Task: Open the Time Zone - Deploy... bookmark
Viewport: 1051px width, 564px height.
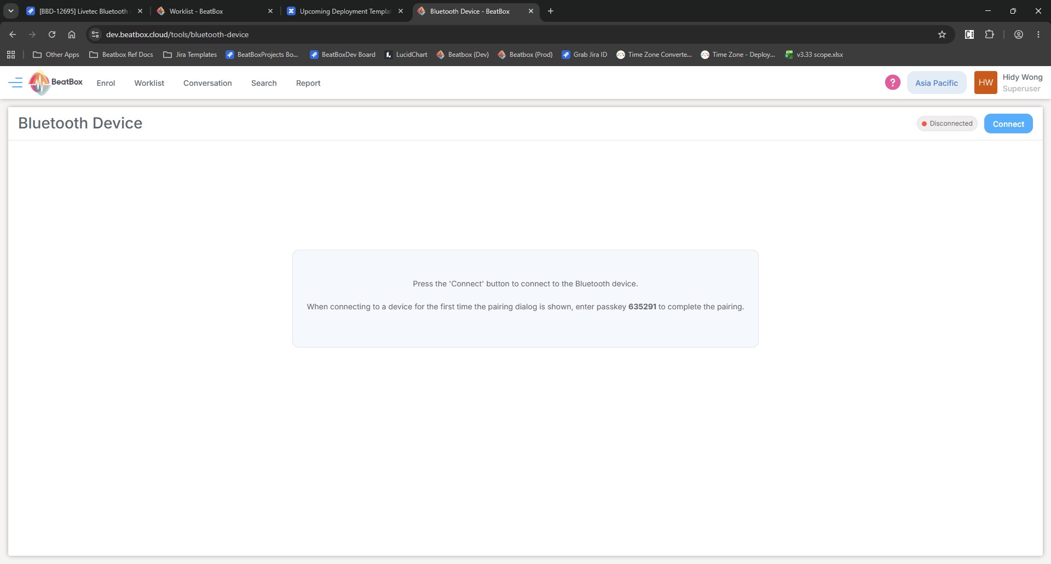Action: [x=738, y=55]
